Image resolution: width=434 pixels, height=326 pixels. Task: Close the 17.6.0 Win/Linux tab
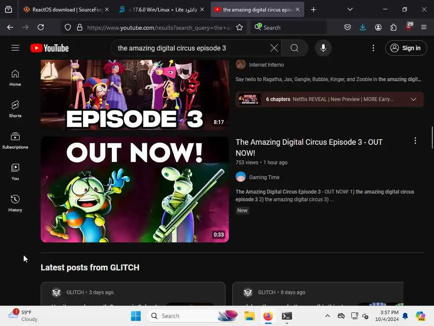coord(202,9)
